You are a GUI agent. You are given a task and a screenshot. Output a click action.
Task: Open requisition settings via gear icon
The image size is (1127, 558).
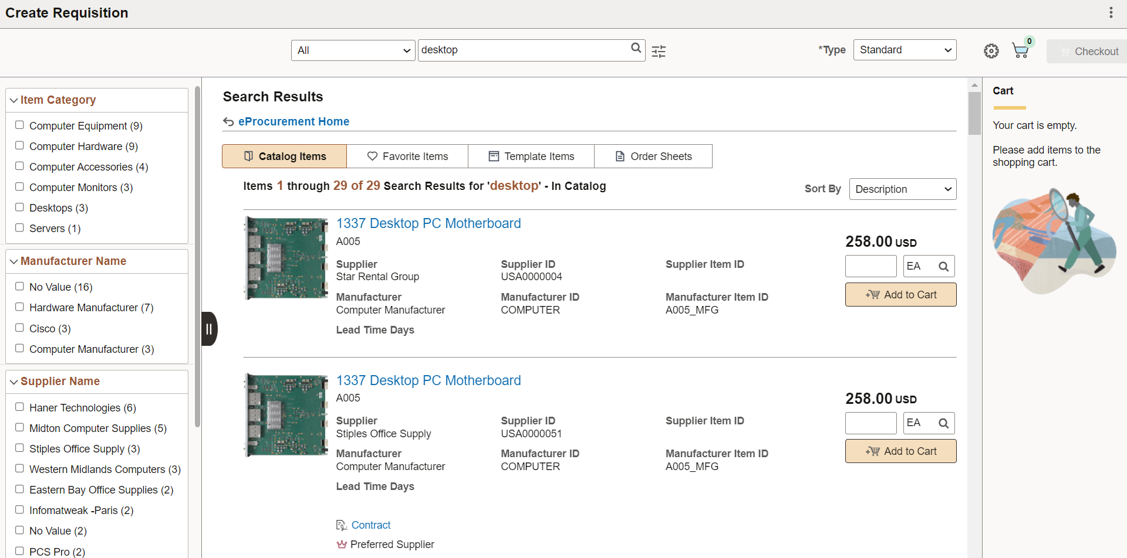pyautogui.click(x=992, y=51)
